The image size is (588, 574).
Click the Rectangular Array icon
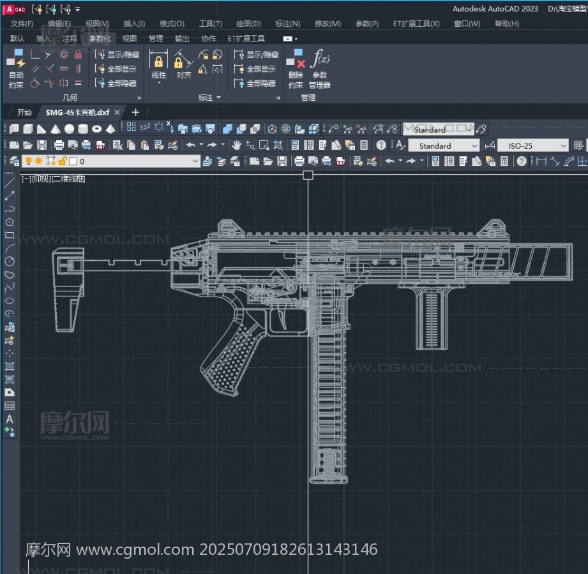point(132,127)
